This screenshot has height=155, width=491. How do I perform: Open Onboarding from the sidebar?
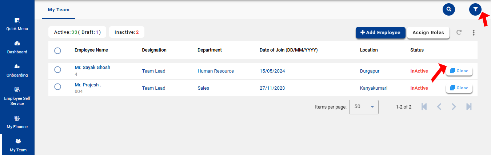point(17,70)
